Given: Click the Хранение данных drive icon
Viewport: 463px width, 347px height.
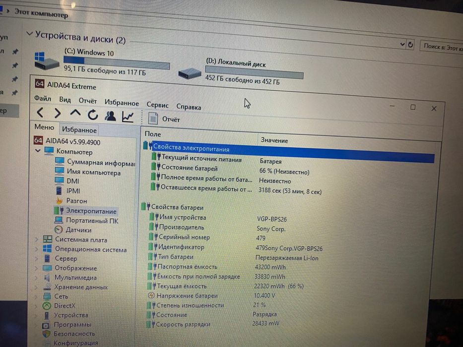Looking at the screenshot, I should (47, 287).
